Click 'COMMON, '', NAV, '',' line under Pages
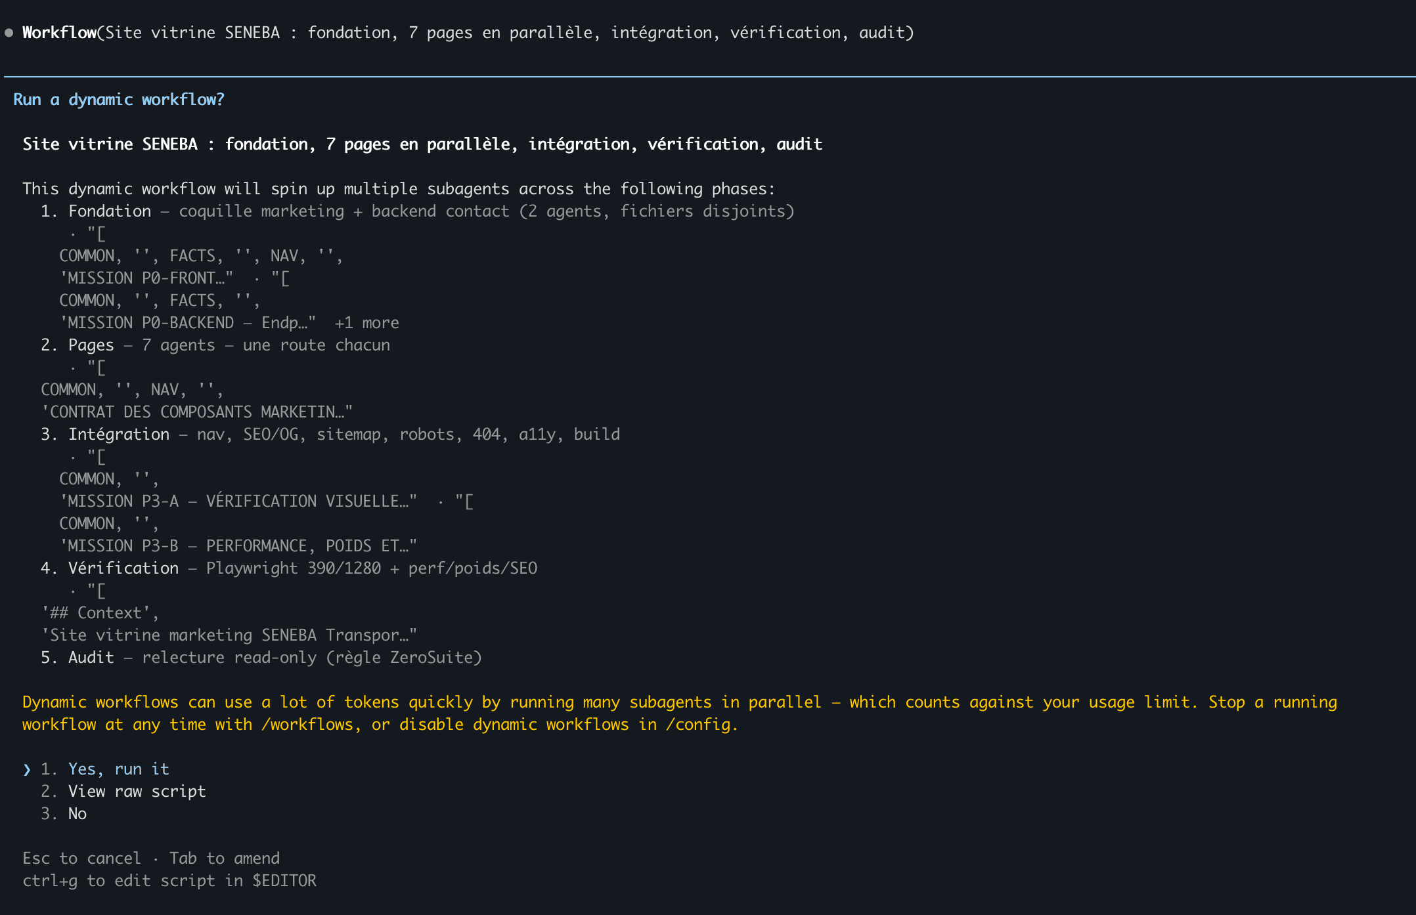Image resolution: width=1416 pixels, height=915 pixels. 132,389
